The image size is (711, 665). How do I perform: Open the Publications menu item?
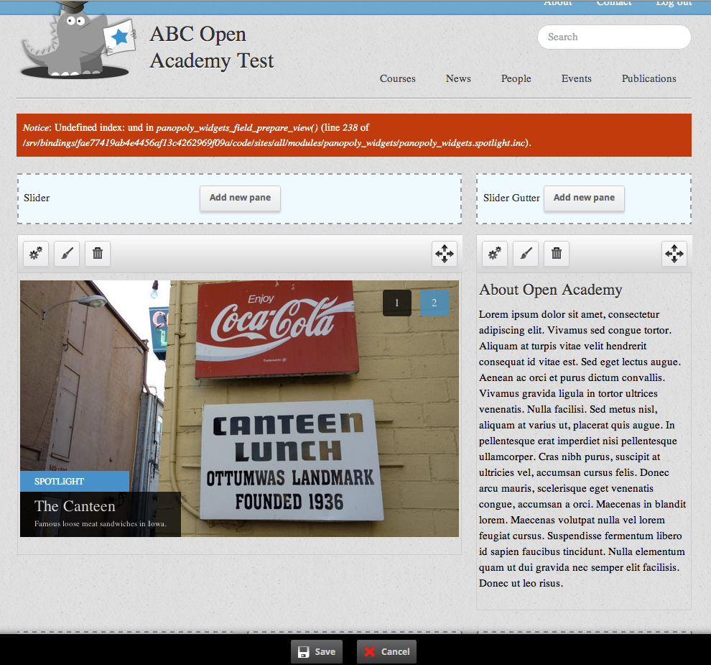[649, 78]
